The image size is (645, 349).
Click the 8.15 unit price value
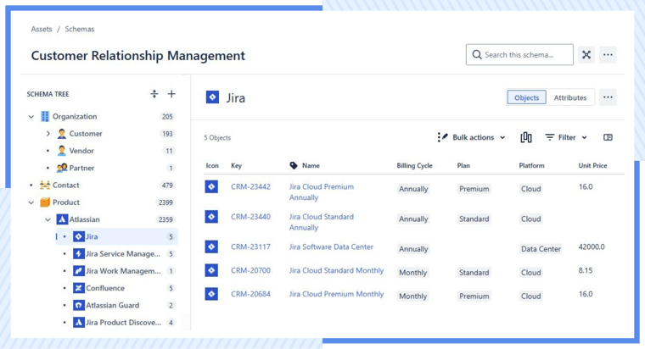(586, 270)
